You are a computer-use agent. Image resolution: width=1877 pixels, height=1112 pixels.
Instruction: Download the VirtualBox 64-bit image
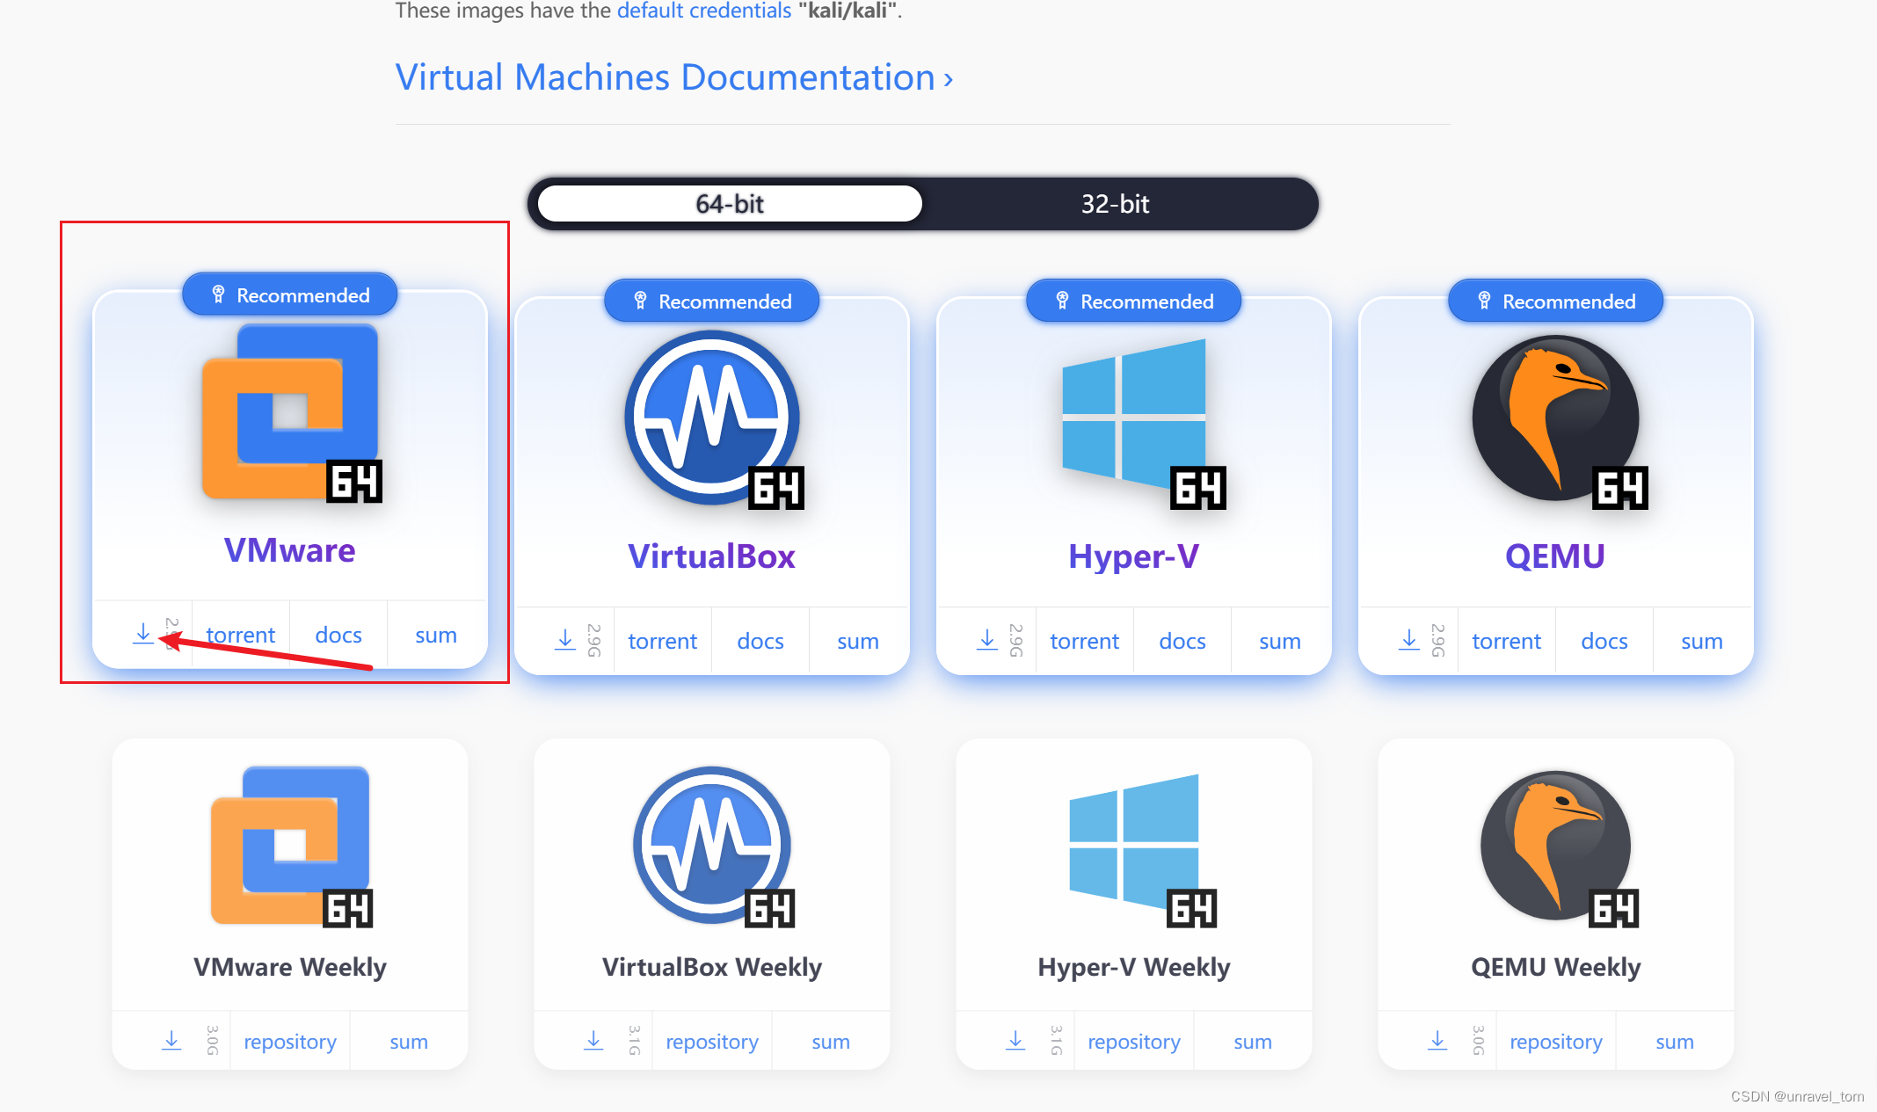(565, 640)
